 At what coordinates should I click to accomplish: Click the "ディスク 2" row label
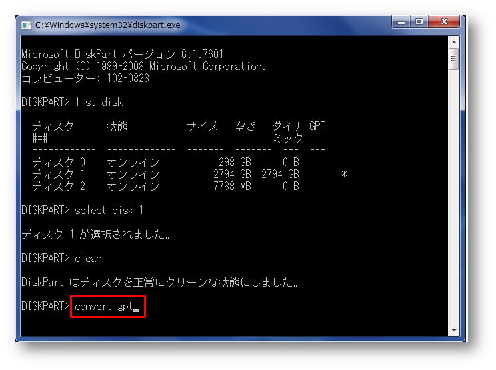[59, 186]
